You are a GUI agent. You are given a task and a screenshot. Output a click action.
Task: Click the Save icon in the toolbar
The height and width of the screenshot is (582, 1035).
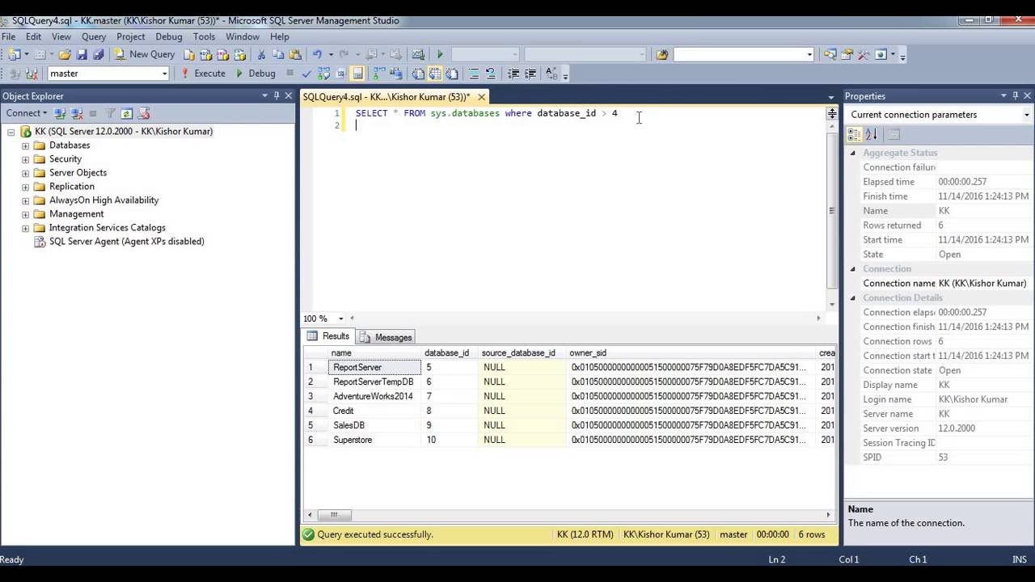(x=82, y=54)
